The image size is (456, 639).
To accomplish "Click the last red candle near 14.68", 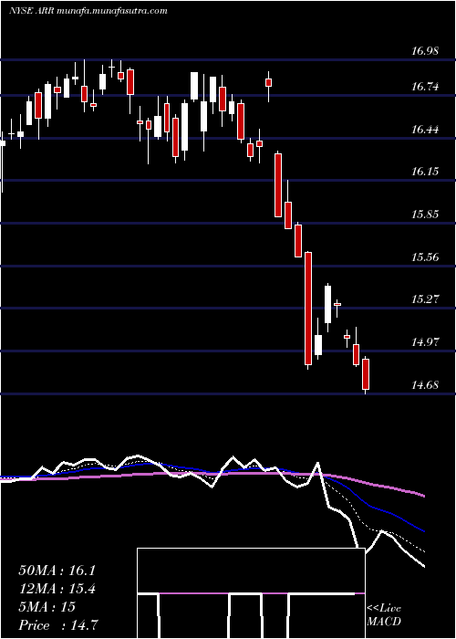I will (x=366, y=374).
